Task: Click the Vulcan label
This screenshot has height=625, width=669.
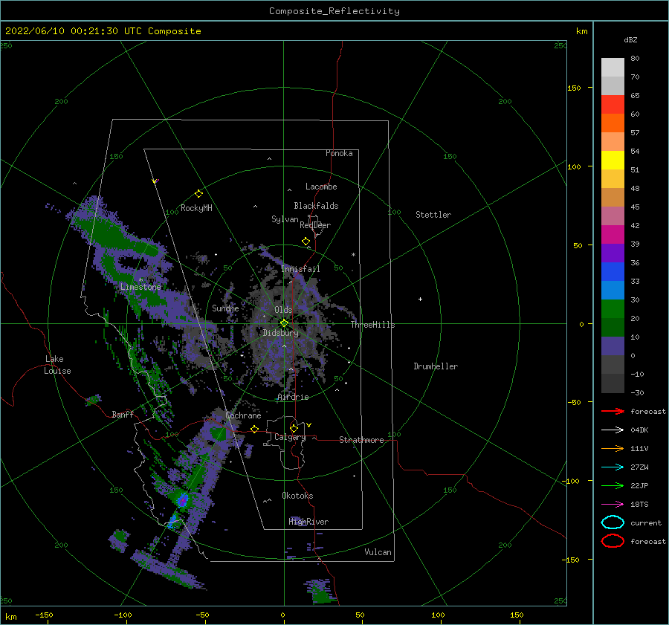Action: point(378,552)
